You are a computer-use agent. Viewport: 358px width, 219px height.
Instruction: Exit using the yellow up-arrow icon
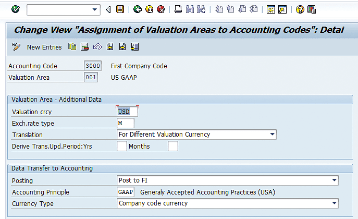[x=150, y=9]
